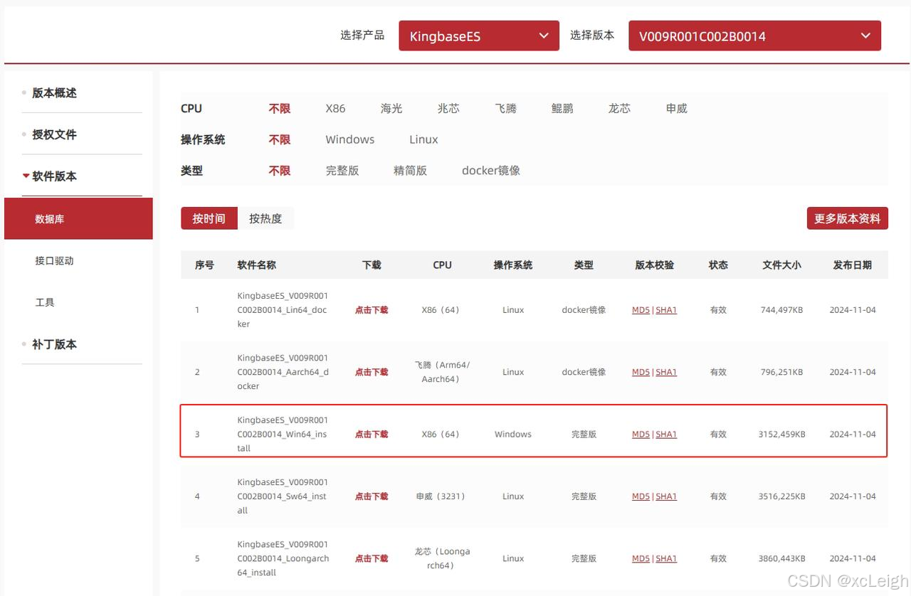Image resolution: width=911 pixels, height=596 pixels.
Task: Filter type by 完整版
Action: click(x=342, y=171)
